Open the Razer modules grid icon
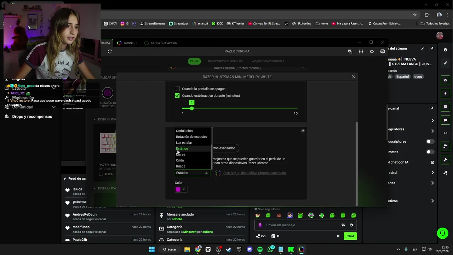Screen dimensions: 453x255 point(361,51)
